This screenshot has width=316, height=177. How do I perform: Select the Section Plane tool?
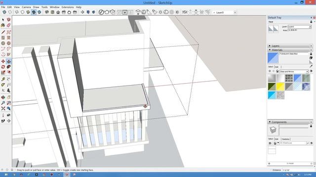coord(9,121)
